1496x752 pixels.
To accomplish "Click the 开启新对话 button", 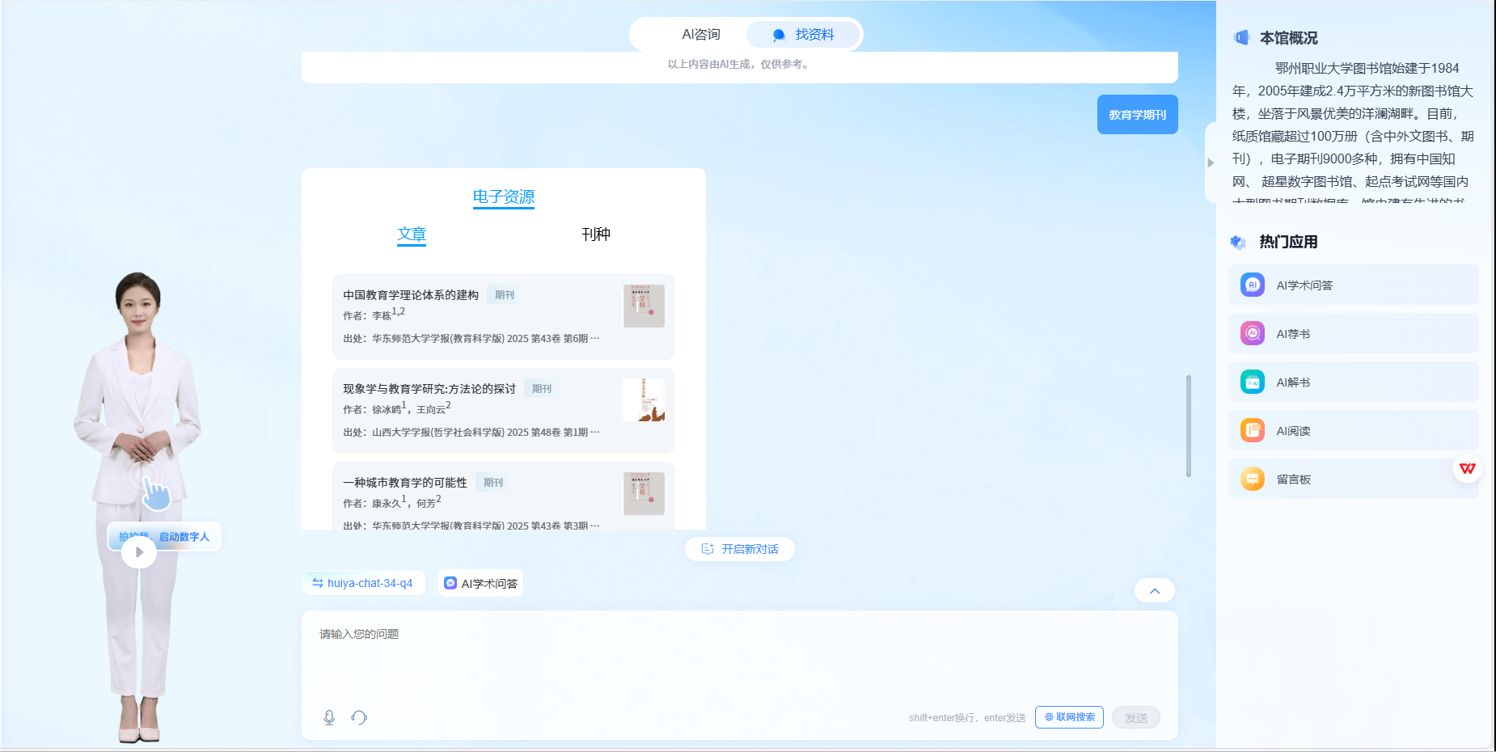I will [x=740, y=549].
